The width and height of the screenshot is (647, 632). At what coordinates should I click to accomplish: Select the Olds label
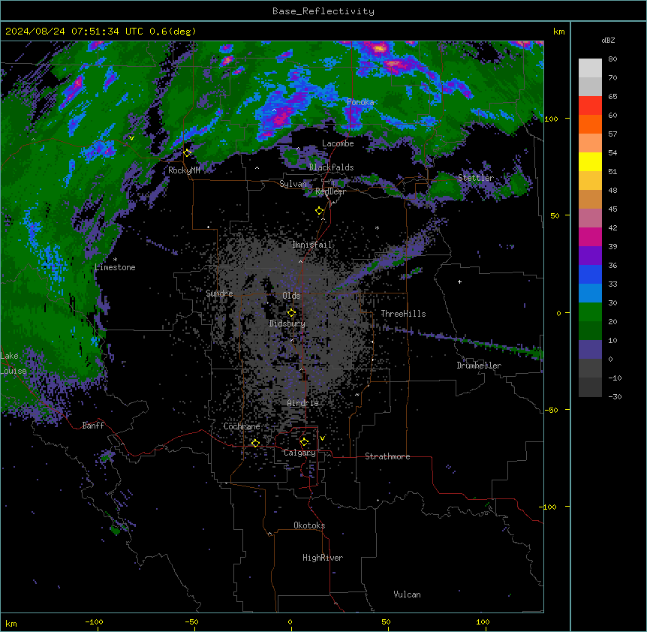(x=291, y=296)
